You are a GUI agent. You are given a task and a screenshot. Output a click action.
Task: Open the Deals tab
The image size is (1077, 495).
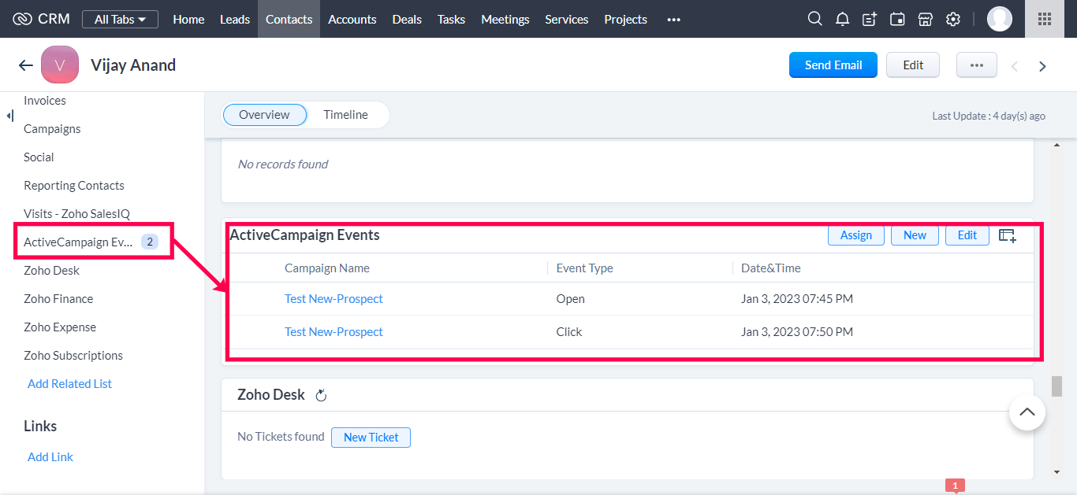(x=407, y=19)
